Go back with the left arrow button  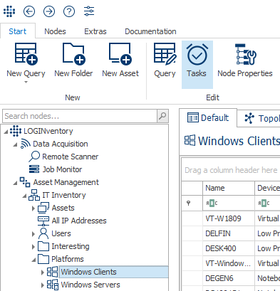pos(29,11)
